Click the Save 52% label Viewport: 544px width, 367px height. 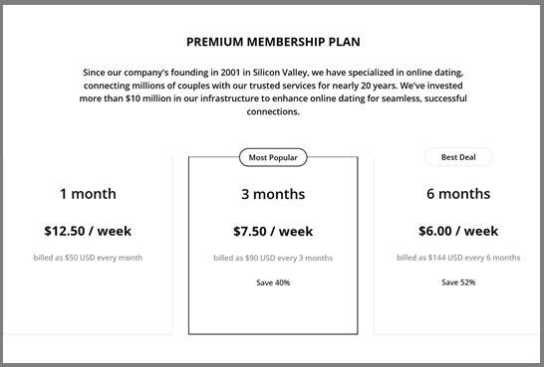tap(458, 282)
